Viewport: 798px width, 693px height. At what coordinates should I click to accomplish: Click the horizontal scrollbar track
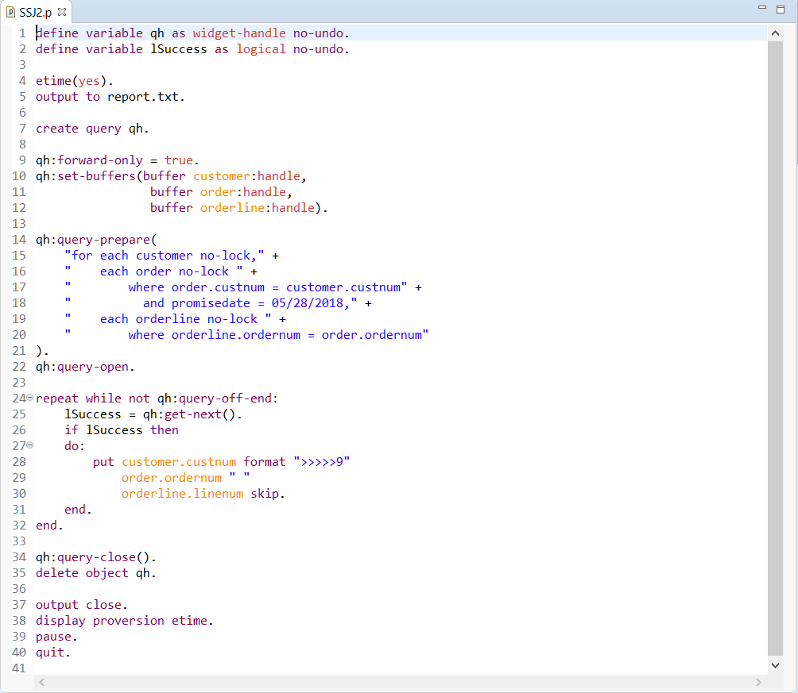(397, 682)
